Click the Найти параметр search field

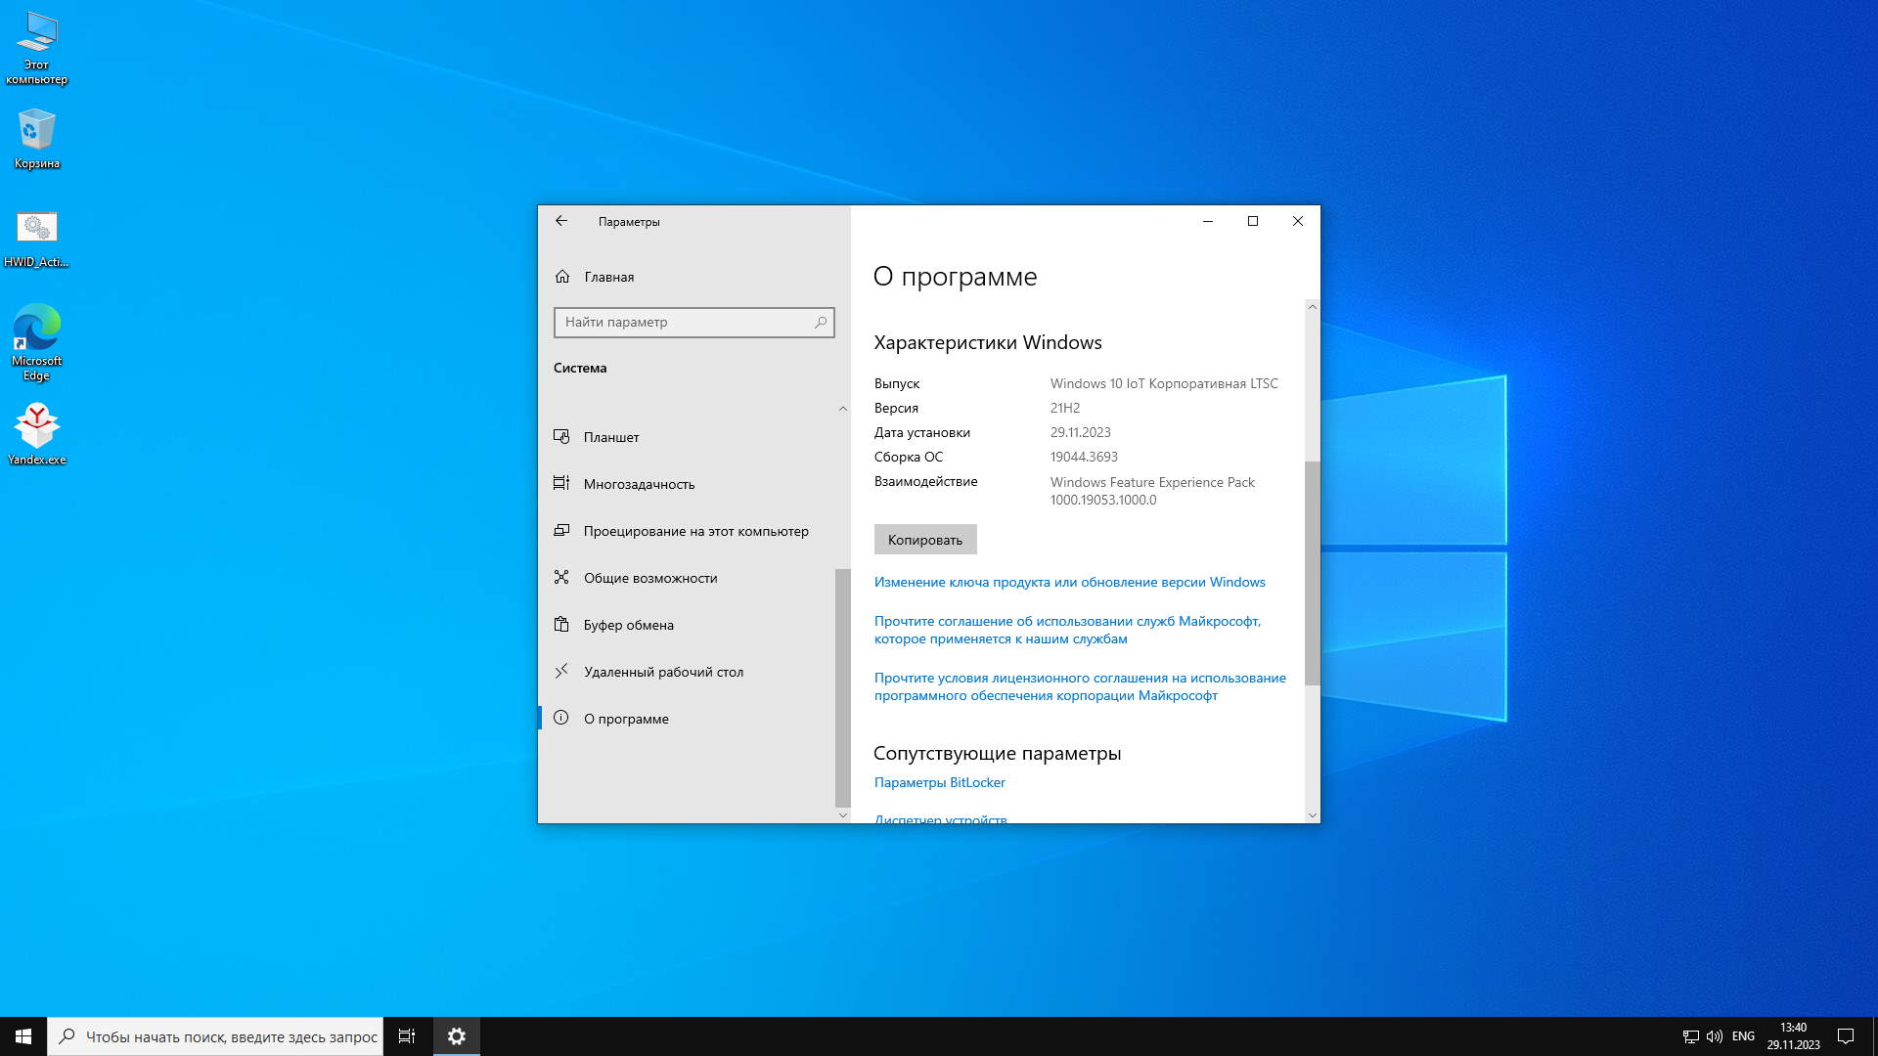point(685,322)
